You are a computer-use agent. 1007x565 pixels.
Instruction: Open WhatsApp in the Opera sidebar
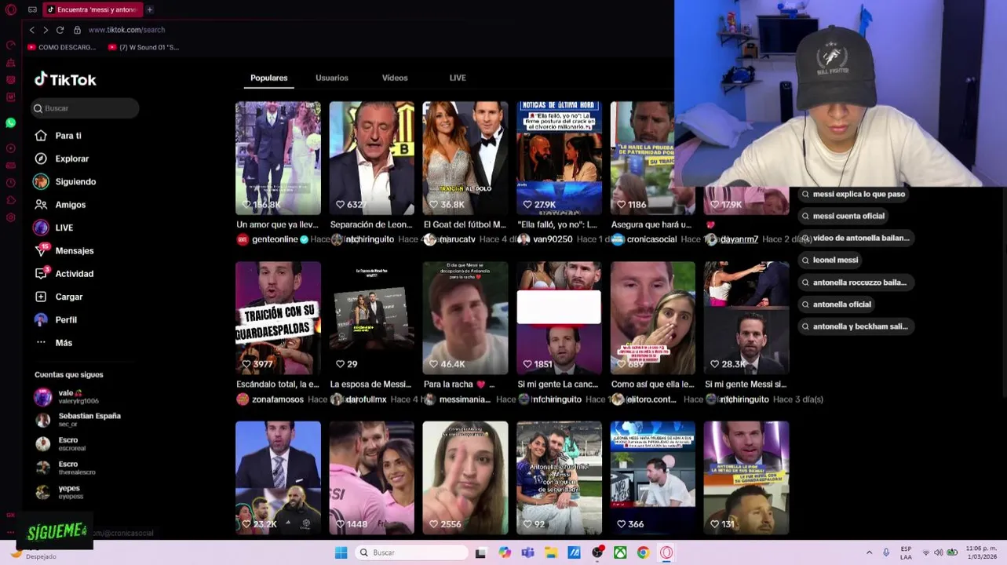coord(11,123)
